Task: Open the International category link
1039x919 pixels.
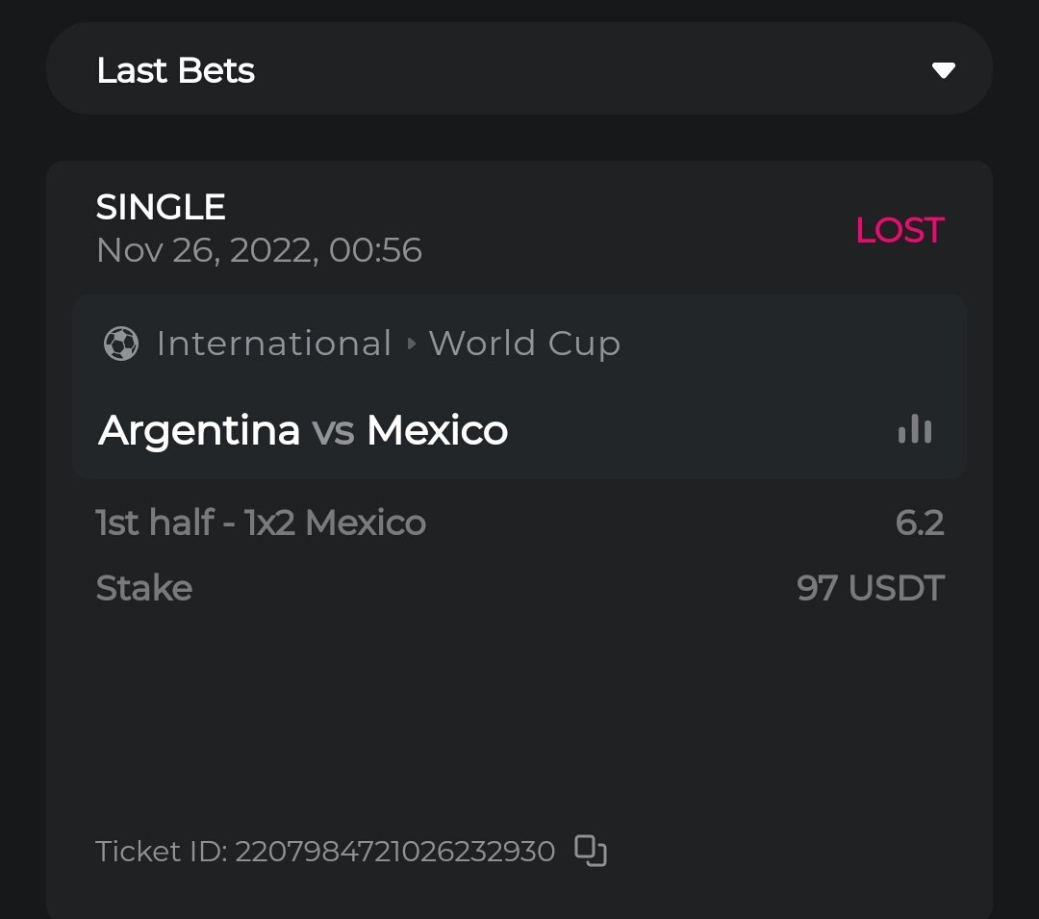Action: (x=274, y=344)
